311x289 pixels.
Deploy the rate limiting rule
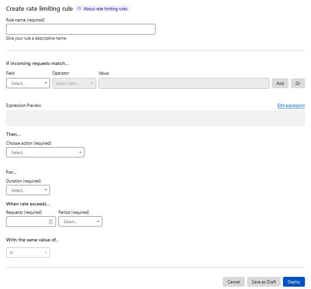294,282
